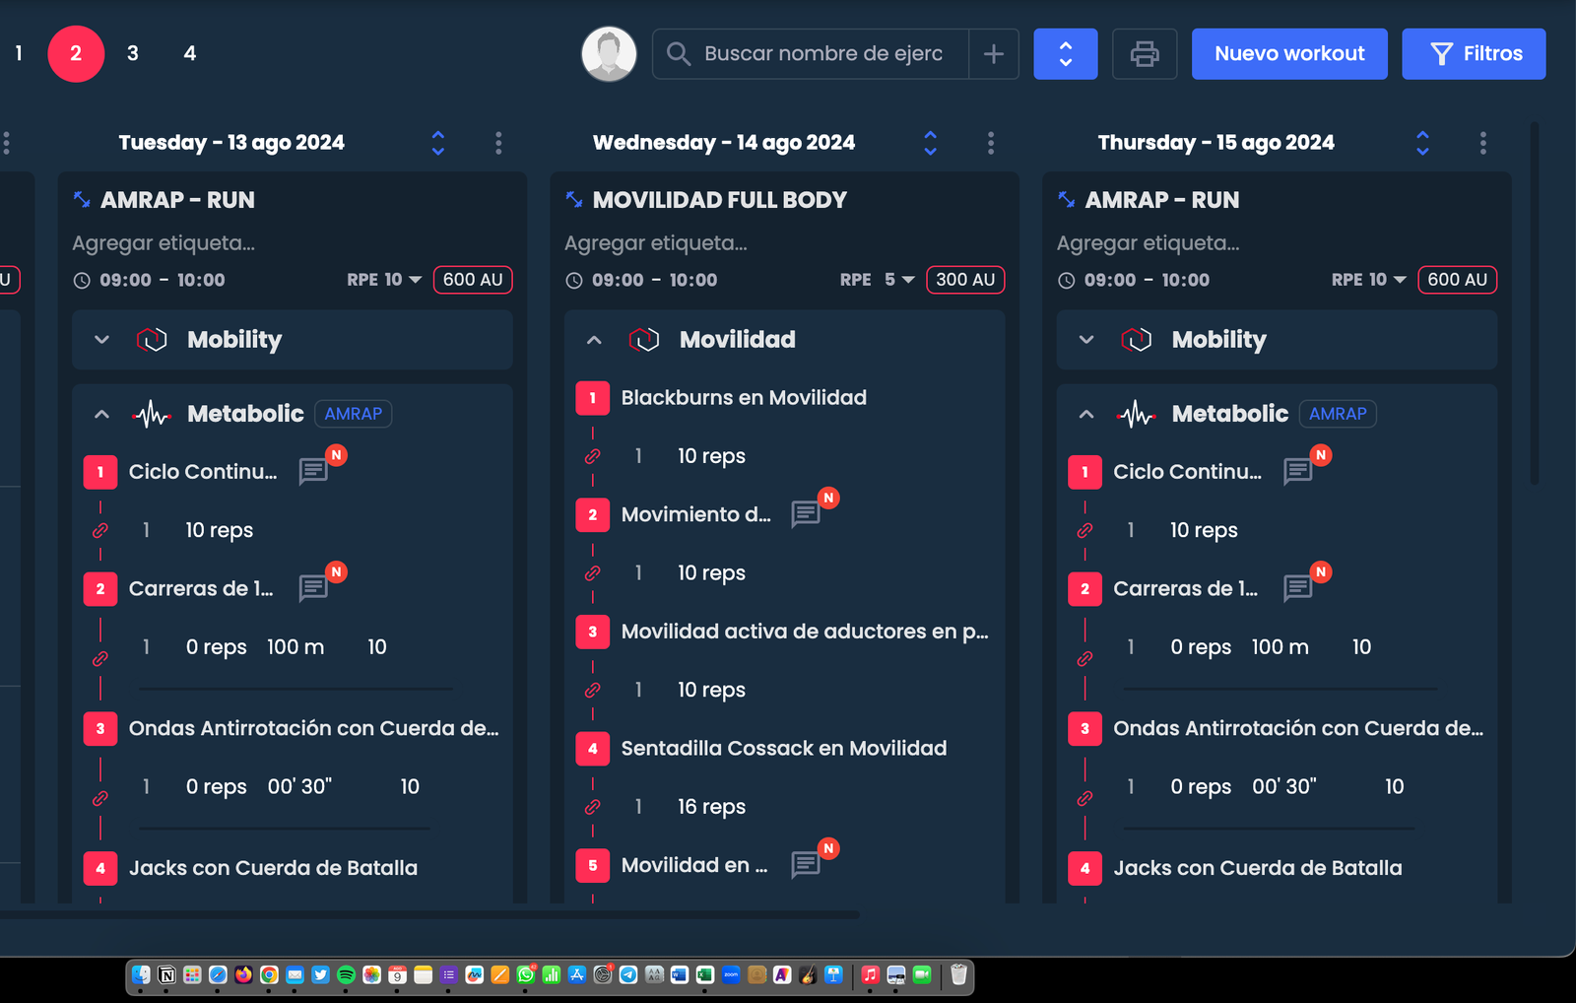Click link icon under Tuesday Ondas Antirrotación
The height and width of the screenshot is (1003, 1576).
99,798
